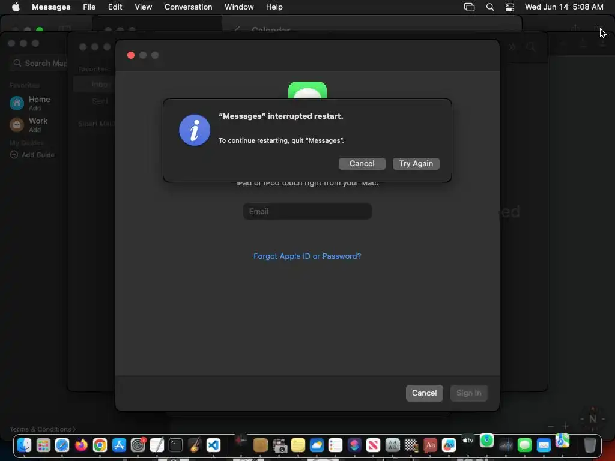The height and width of the screenshot is (461, 615).
Task: Open Visual Studio Code from the Dock
Action: tap(213, 445)
